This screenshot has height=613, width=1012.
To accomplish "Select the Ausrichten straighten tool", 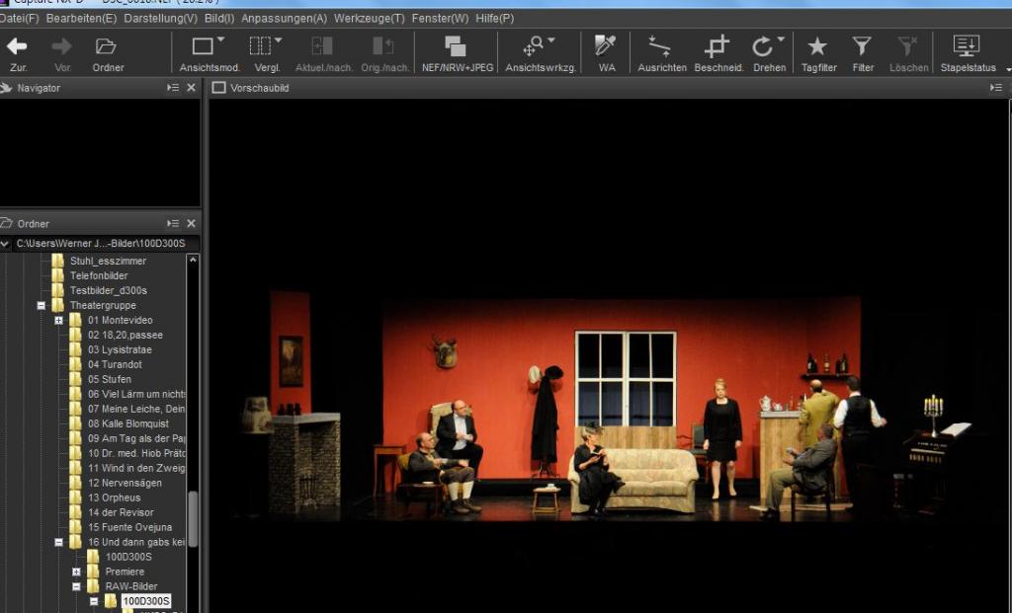I will tap(659, 46).
